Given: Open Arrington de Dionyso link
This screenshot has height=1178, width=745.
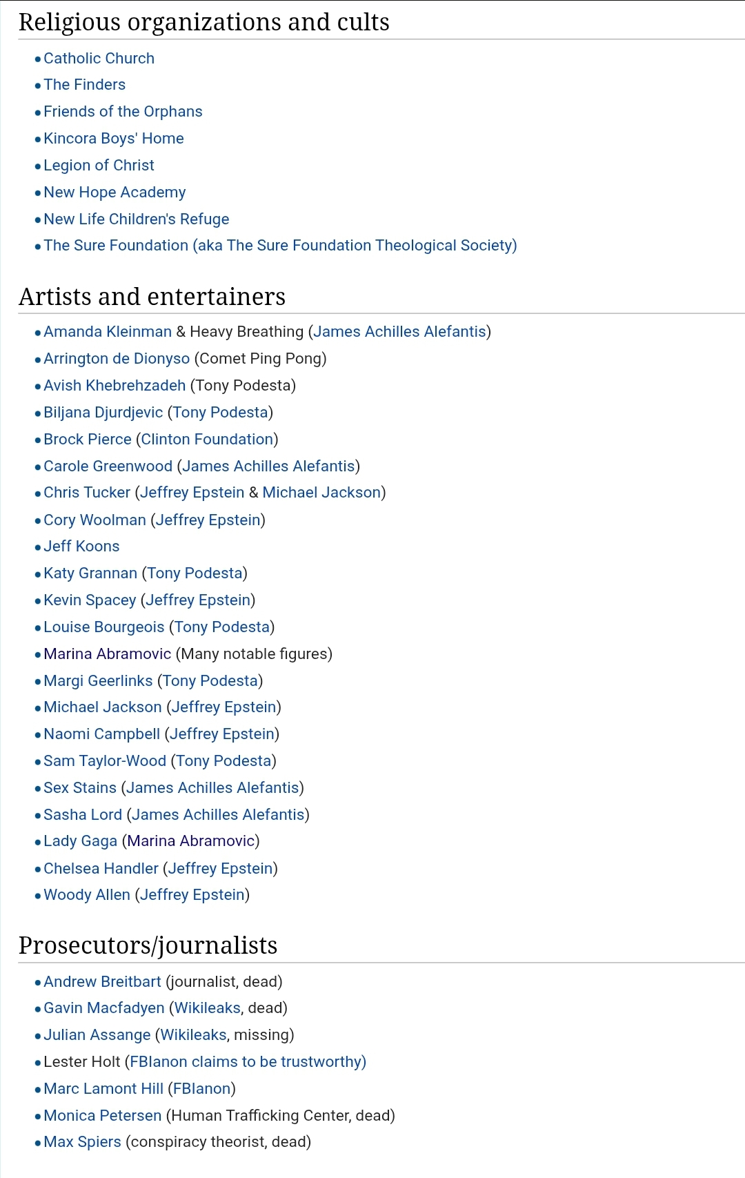Looking at the screenshot, I should (x=117, y=359).
